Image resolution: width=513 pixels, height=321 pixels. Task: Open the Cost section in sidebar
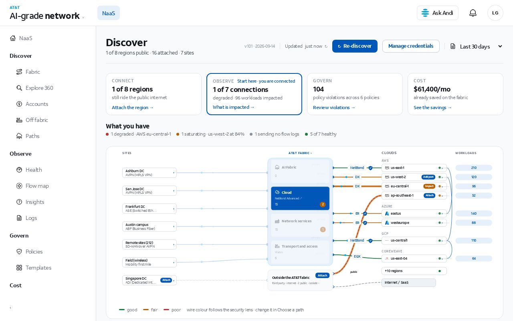[16, 285]
